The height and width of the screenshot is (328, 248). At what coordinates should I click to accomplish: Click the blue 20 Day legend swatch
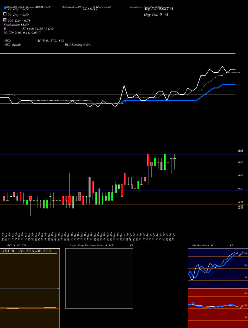(5, 8)
